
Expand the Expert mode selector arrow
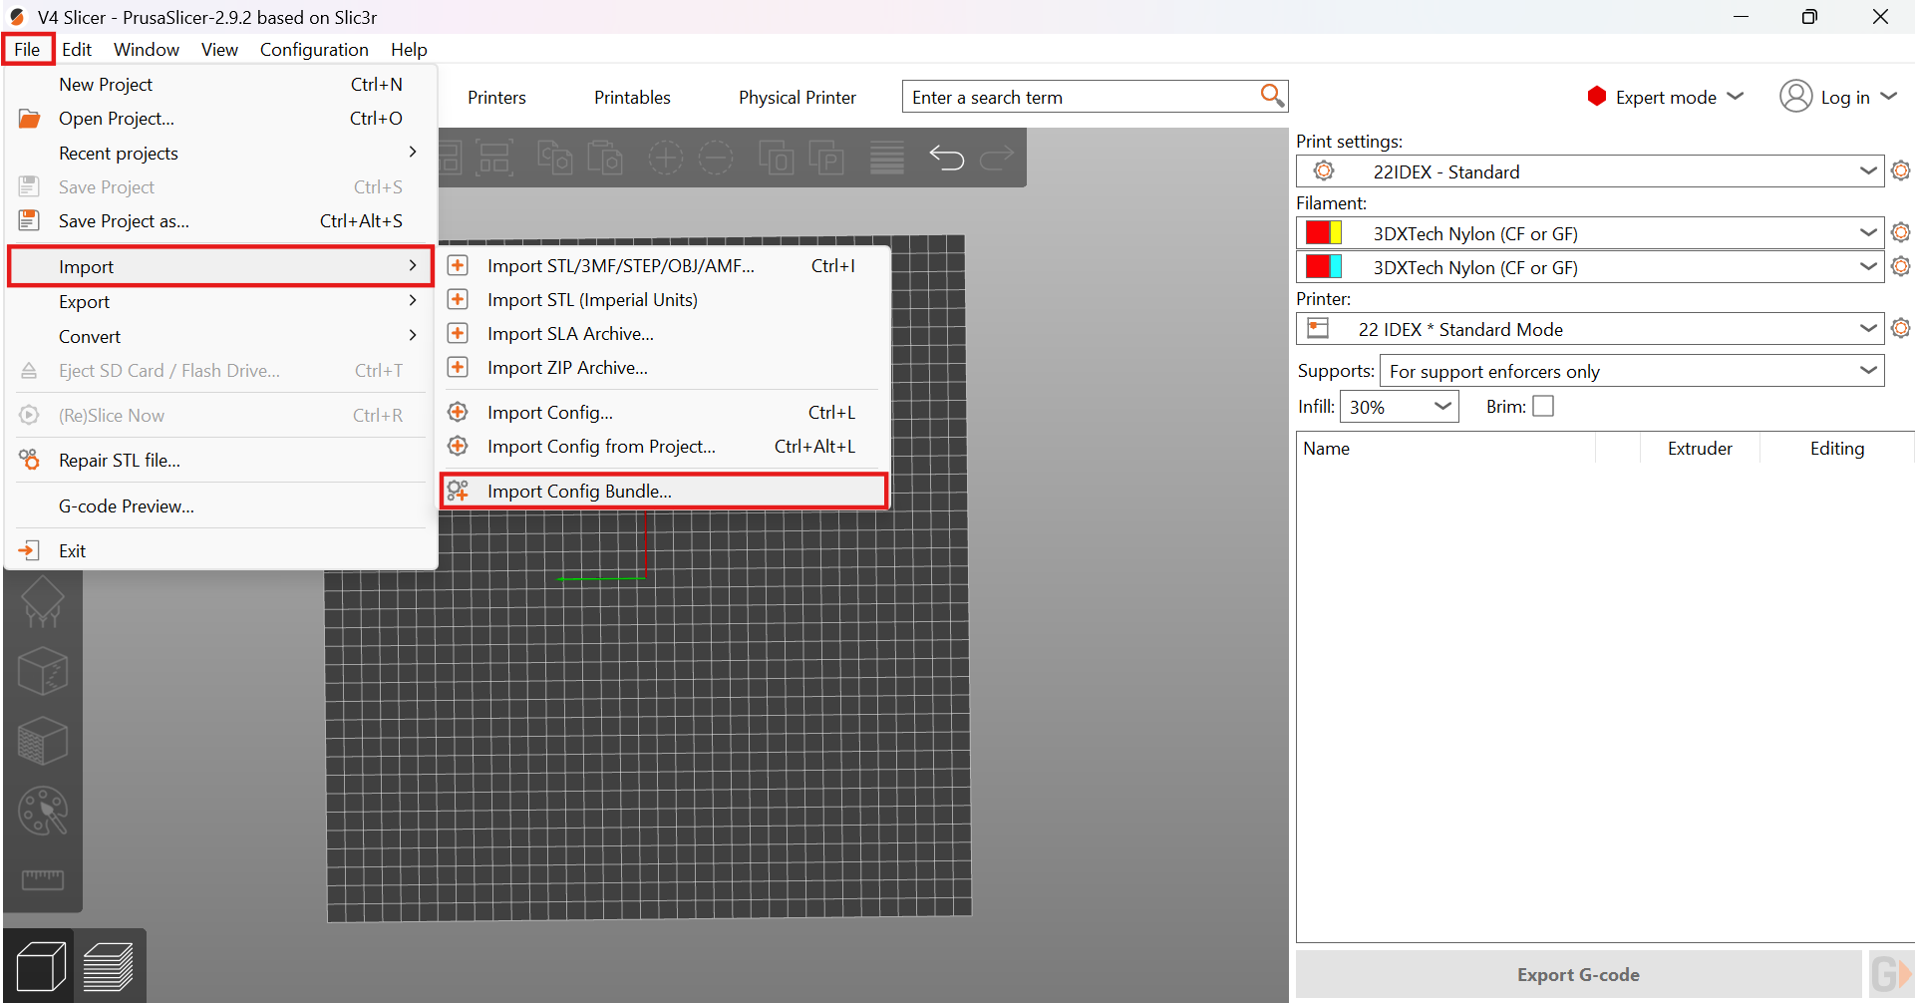tap(1735, 96)
